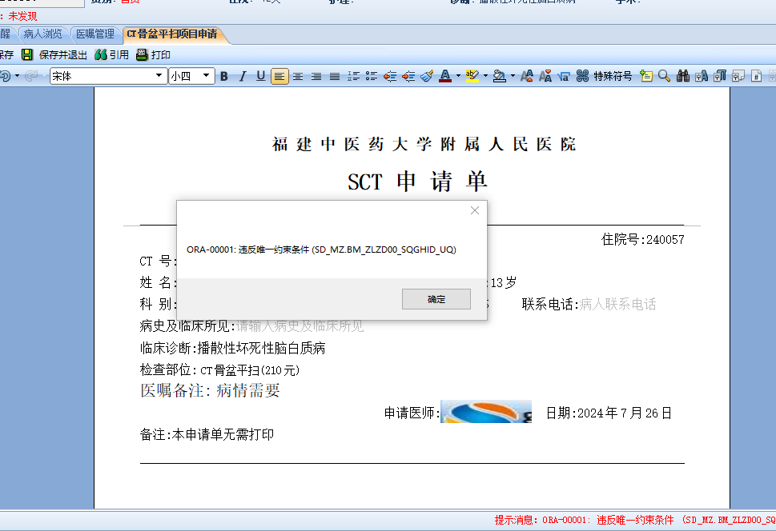Click the decrease indent icon
This screenshot has width=776, height=531.
tap(390, 76)
